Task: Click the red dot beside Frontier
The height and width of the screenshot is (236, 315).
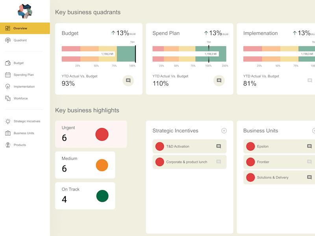Action: coord(250,162)
